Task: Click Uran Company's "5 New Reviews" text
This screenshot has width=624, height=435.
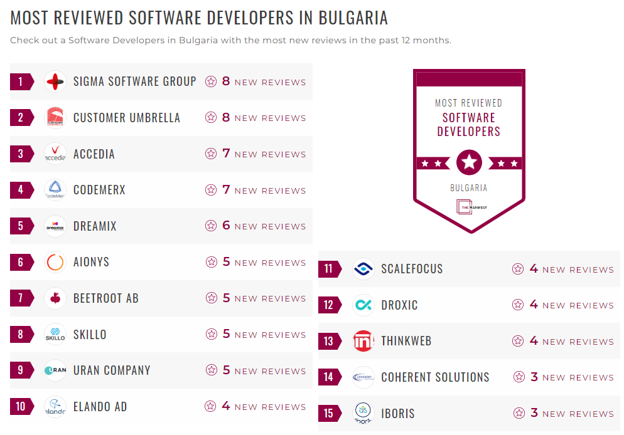Action: pos(264,370)
